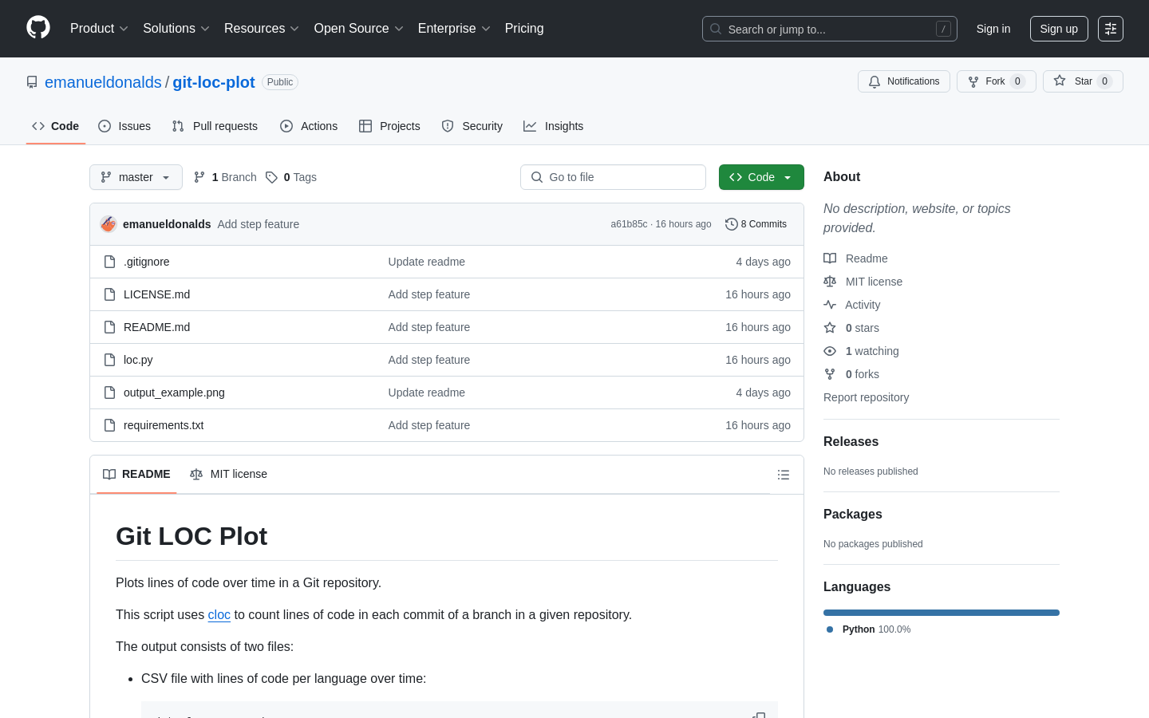Switch to the Actions tab
Screen dimensions: 1149x718
pos(309,126)
